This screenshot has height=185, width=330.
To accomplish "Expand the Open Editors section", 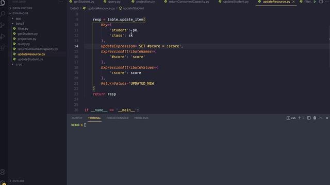I will tap(22, 8).
